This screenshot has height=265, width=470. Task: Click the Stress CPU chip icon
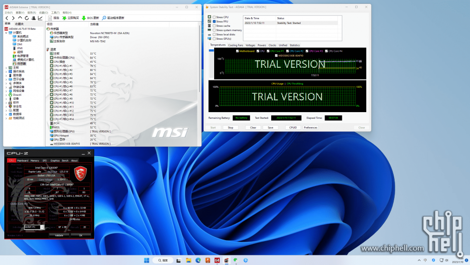coord(209,17)
